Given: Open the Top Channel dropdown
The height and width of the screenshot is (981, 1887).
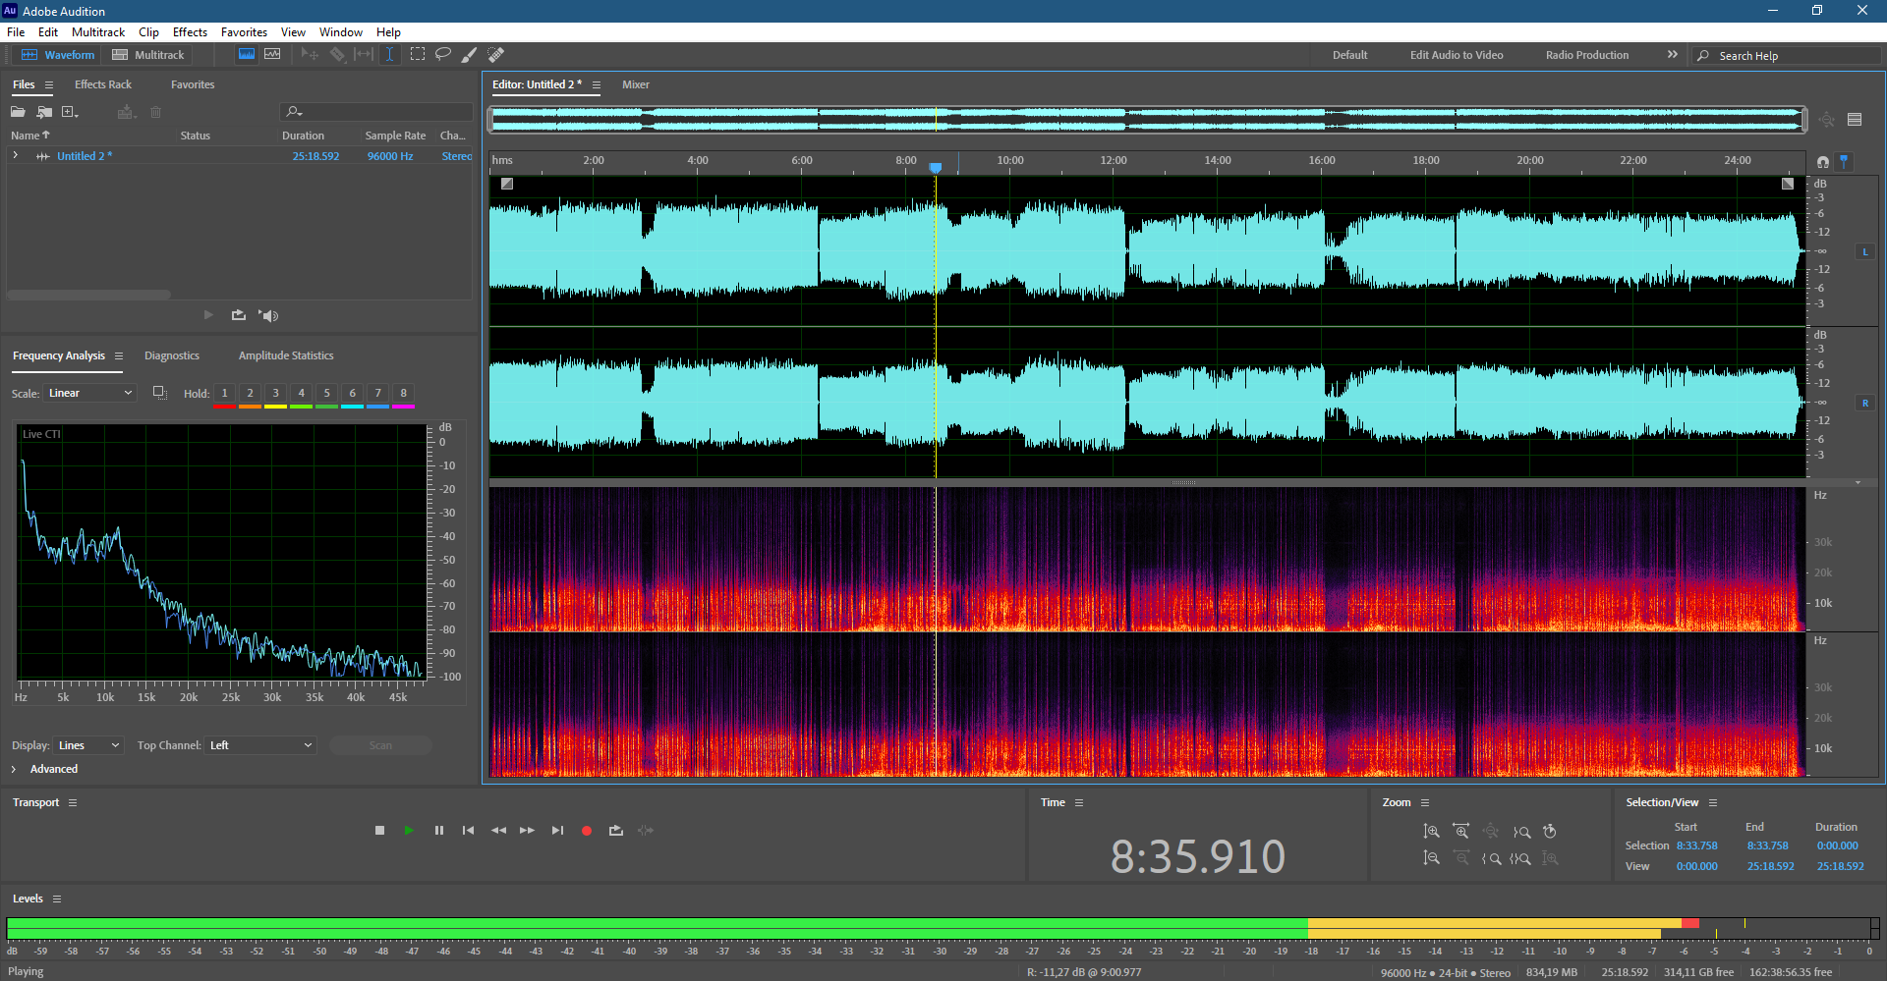Looking at the screenshot, I should (x=260, y=745).
